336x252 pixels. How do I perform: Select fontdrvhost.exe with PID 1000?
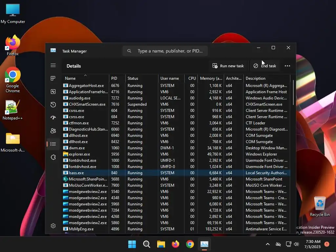(176, 160)
